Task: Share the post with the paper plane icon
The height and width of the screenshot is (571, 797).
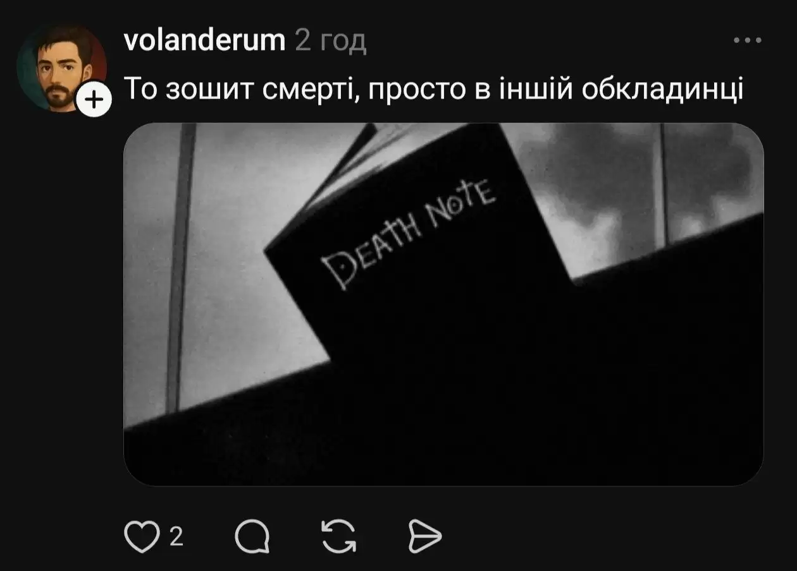Action: pos(423,538)
